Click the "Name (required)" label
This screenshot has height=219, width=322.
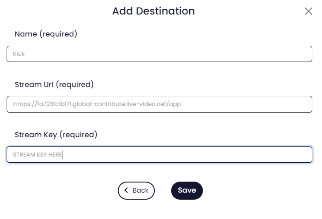coord(46,34)
